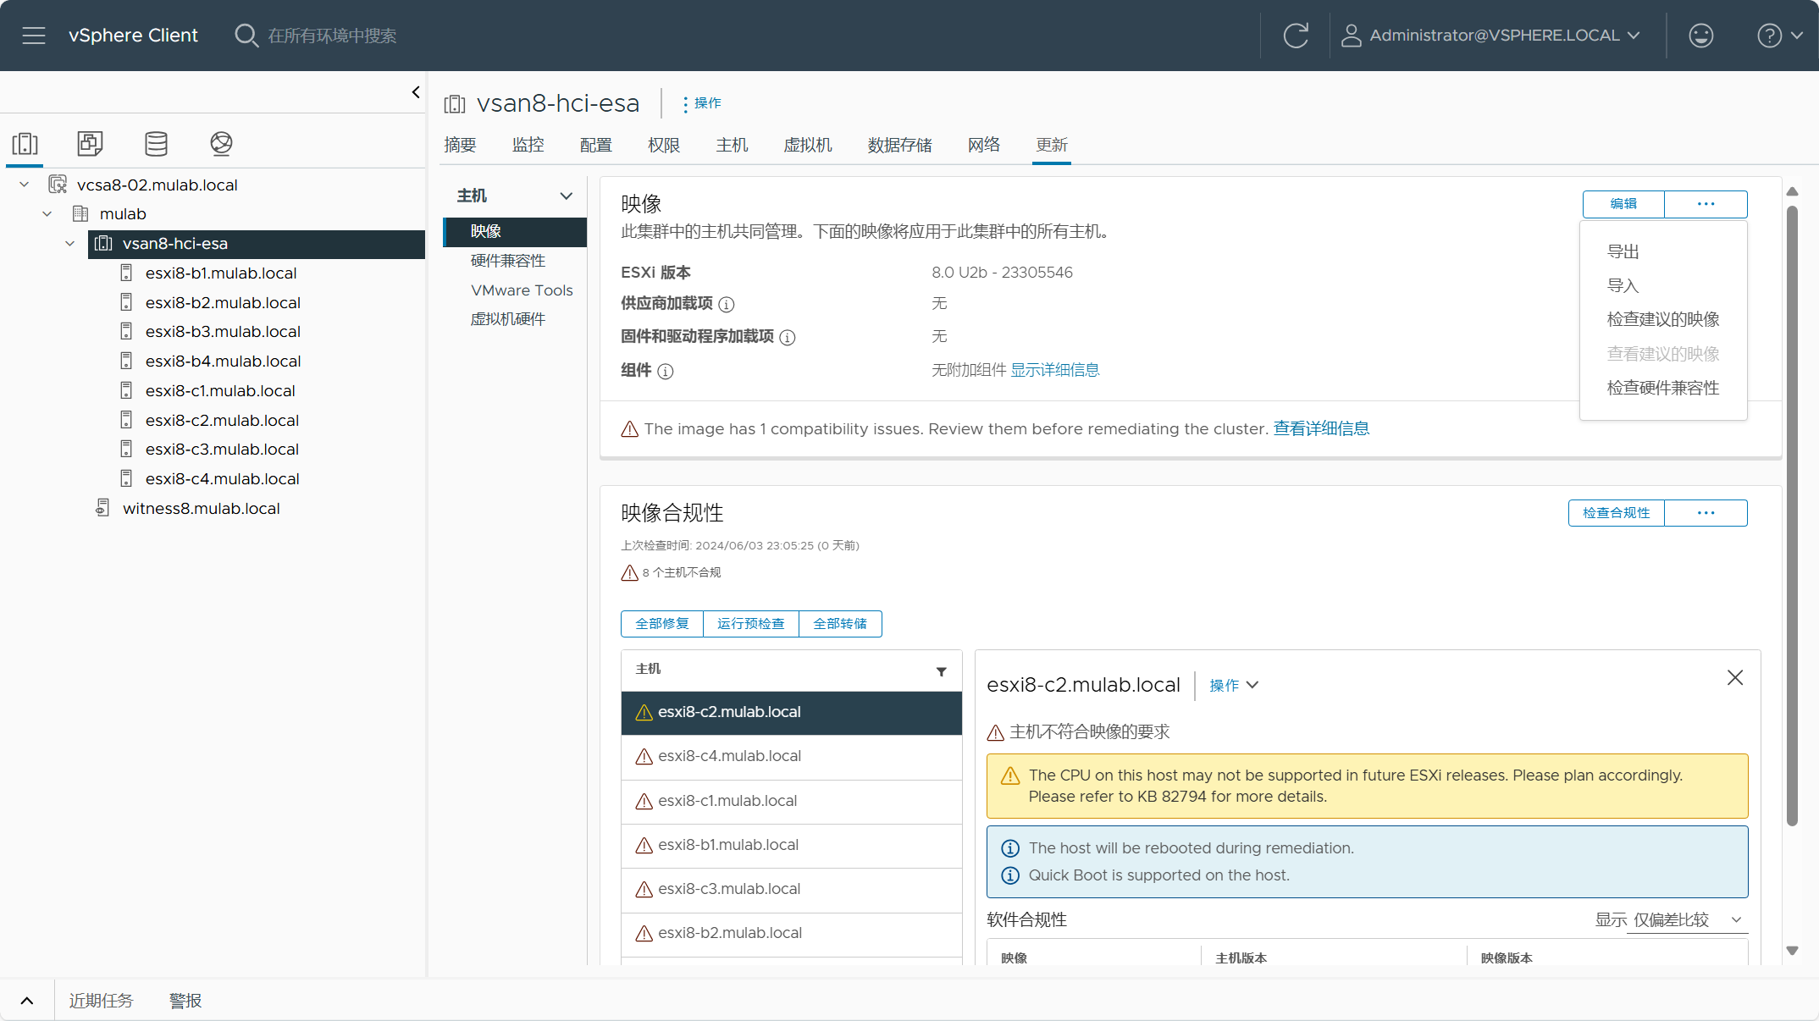Expand the bottom recent tasks panel
Screen dimensions: 1819x1021
pos(27,1001)
